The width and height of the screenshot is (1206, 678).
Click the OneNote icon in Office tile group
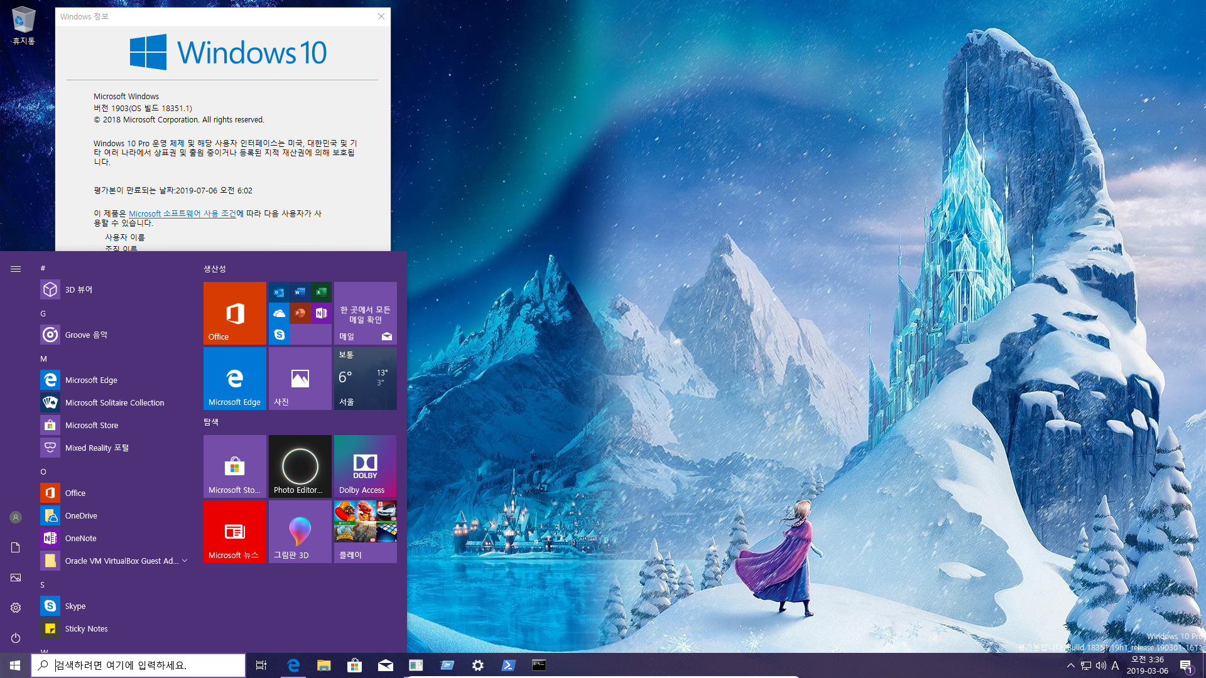(x=321, y=313)
